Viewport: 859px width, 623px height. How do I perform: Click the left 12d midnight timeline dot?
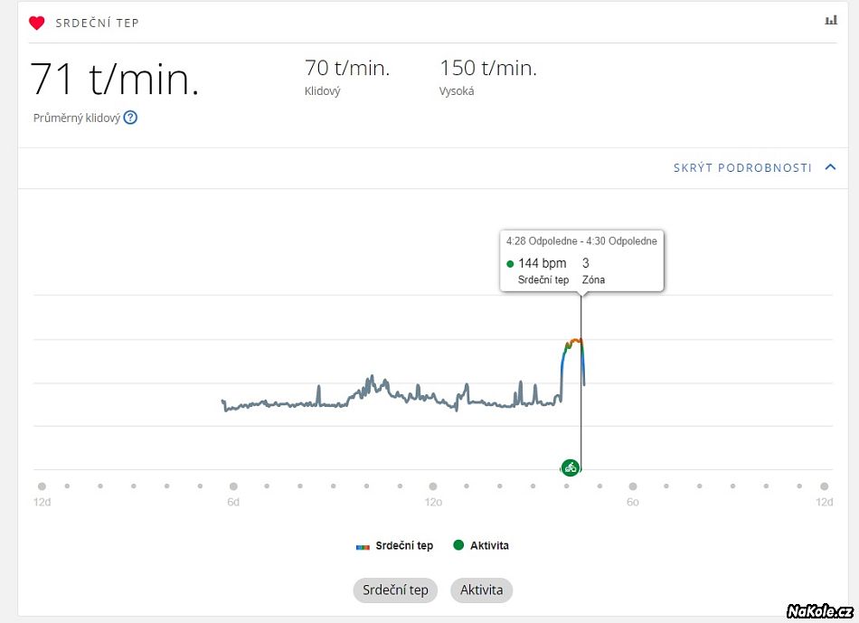(x=42, y=486)
